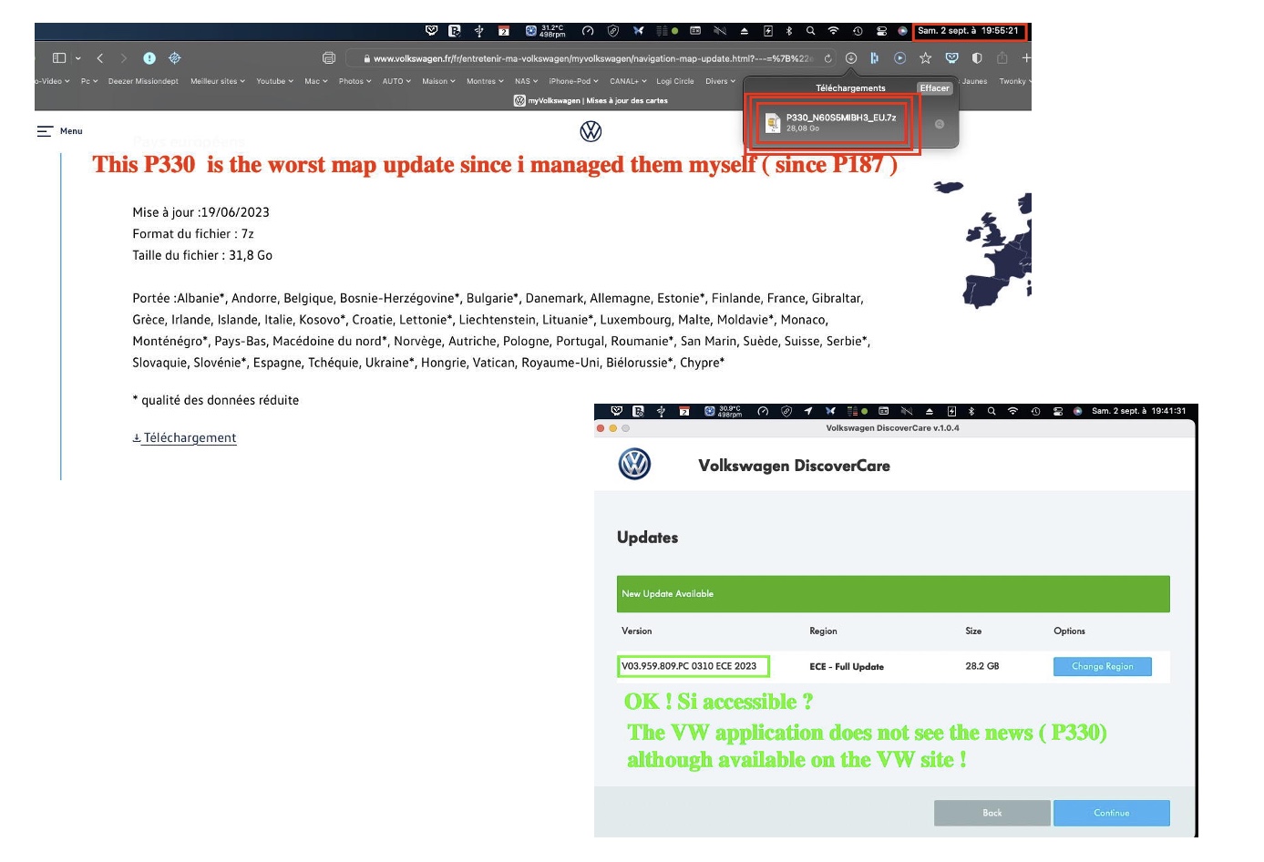This screenshot has height=862, width=1264.
Task: Toggle the Safari sidebar icon
Action: point(59,58)
